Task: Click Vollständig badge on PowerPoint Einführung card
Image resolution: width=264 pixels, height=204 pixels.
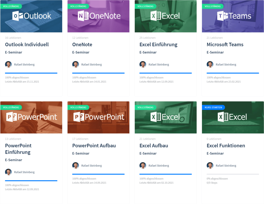Action: 11,107
